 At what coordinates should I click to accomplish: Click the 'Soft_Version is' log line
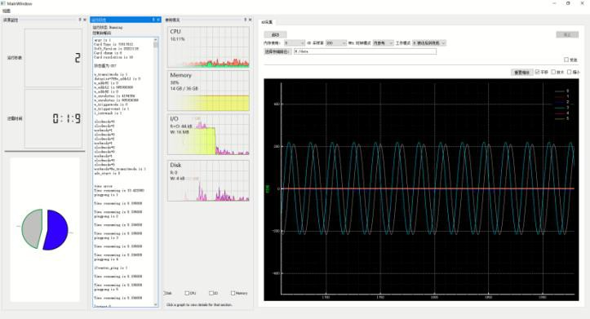pos(116,48)
